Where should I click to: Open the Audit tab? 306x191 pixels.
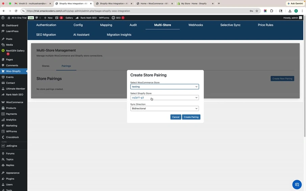click(133, 25)
